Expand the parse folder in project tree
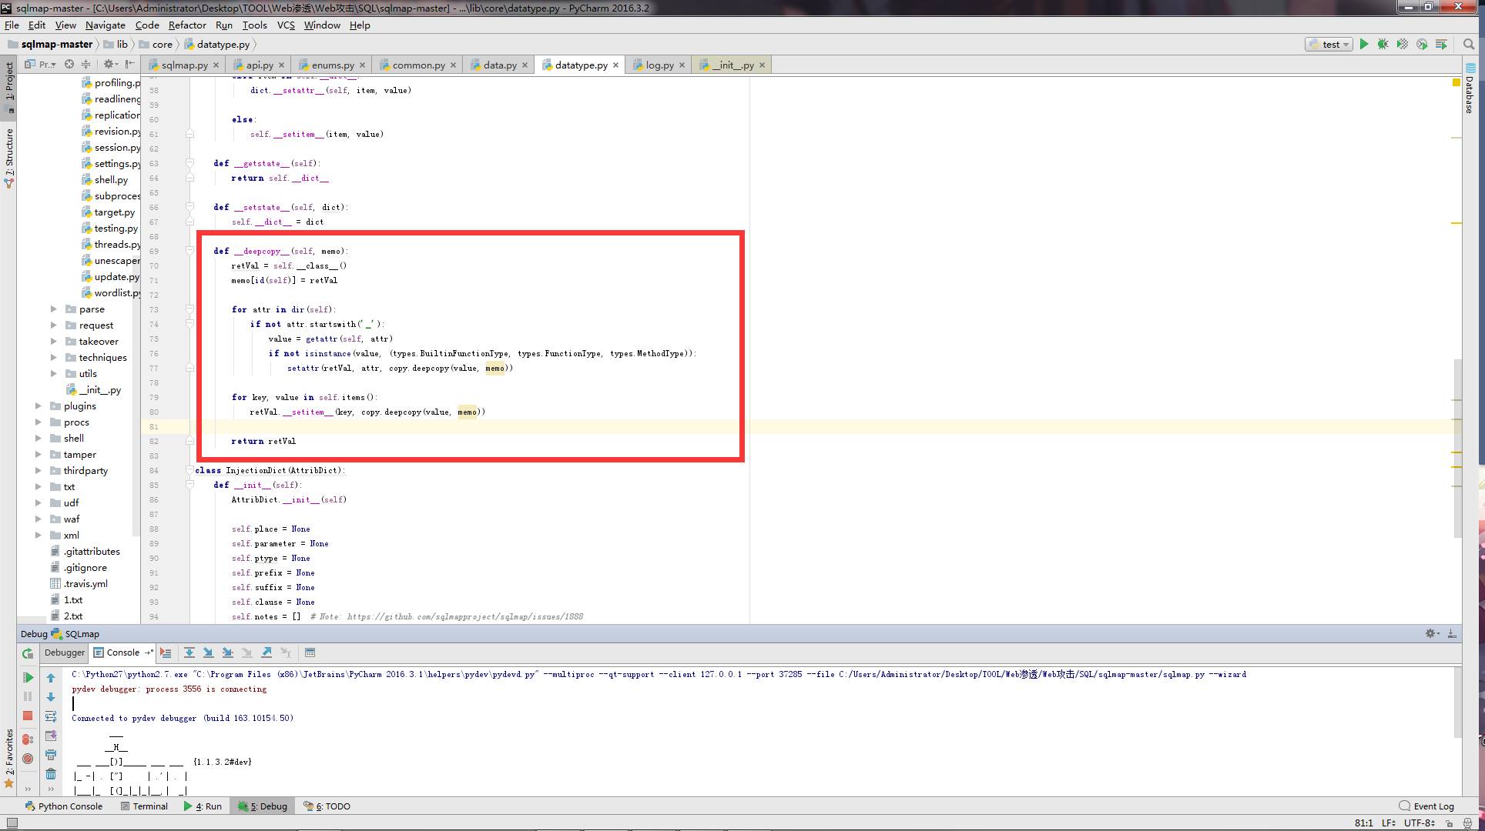 coord(52,309)
